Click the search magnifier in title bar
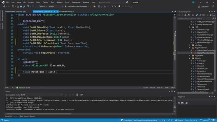This screenshot has height=122, width=217. coord(127,2)
